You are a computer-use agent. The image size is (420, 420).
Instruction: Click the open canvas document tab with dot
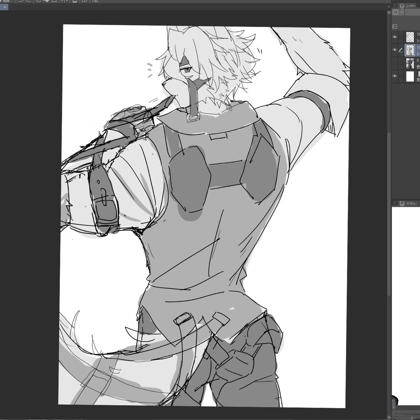click(x=5, y=7)
